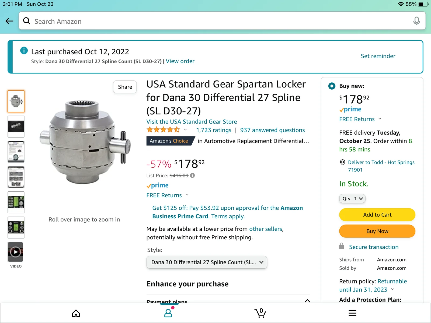The height and width of the screenshot is (323, 431).
Task: Click the List Price info icon
Action: (x=192, y=175)
